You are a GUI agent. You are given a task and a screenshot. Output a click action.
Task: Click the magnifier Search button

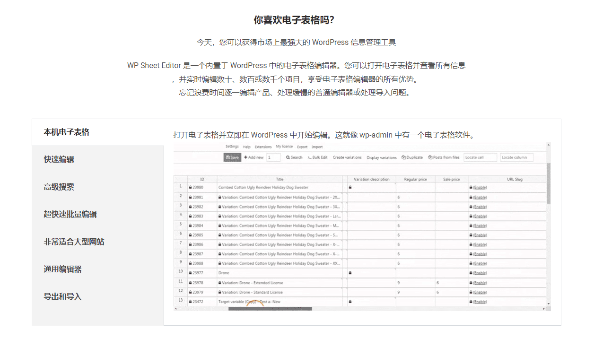pos(294,157)
